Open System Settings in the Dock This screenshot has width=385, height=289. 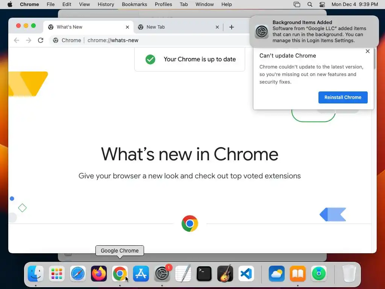coord(162,274)
